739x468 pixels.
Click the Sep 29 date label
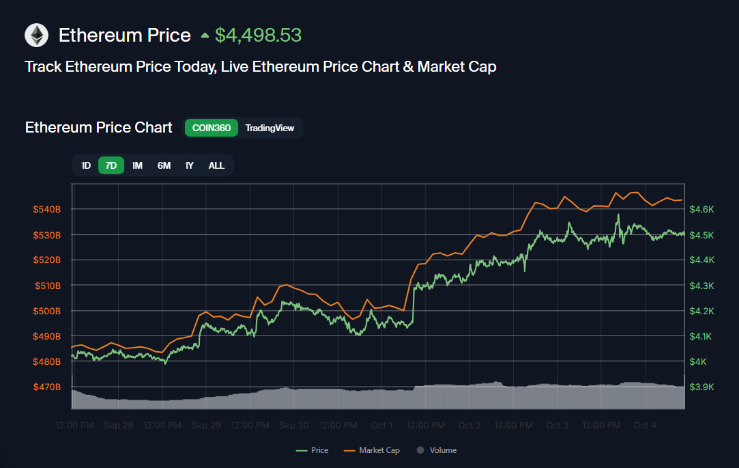pos(206,425)
